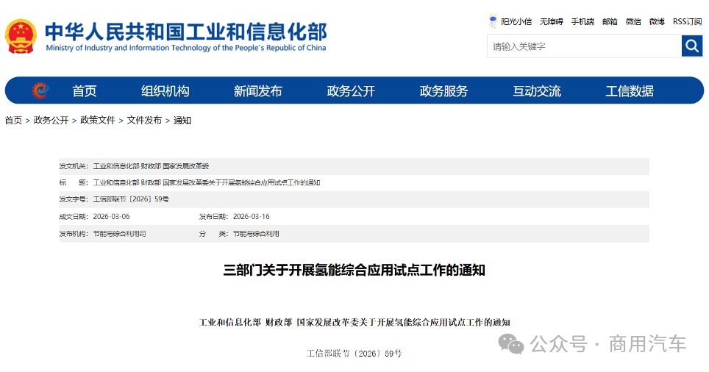
Task: Click the 发布日期 value 2026-03-16
Action: [x=251, y=217]
